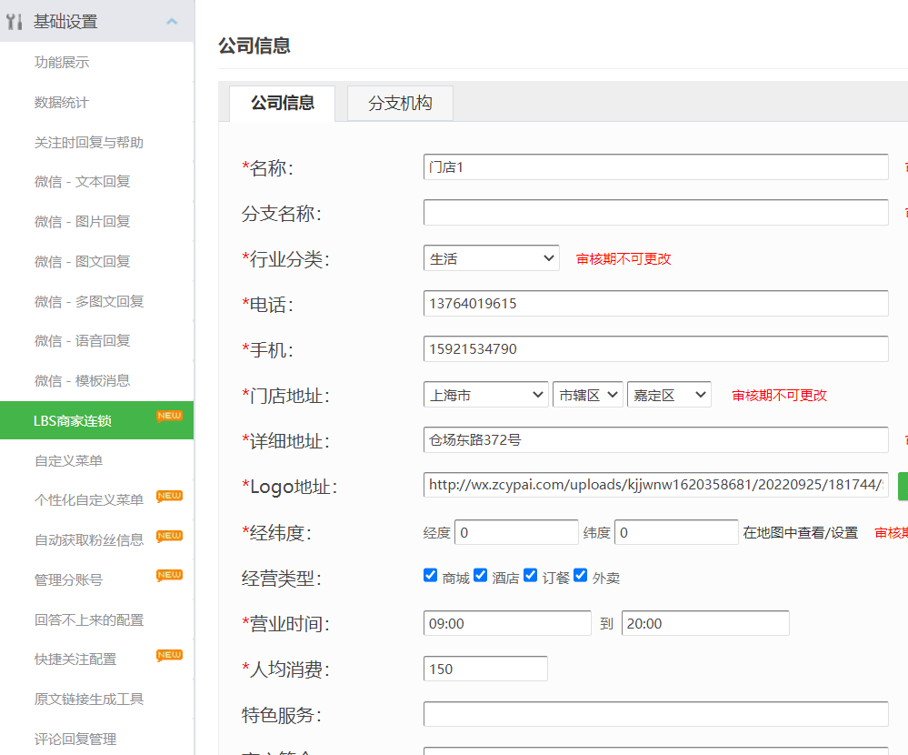Toggle the 订餐 checkbox
Screen dimensions: 908x755
click(x=531, y=575)
